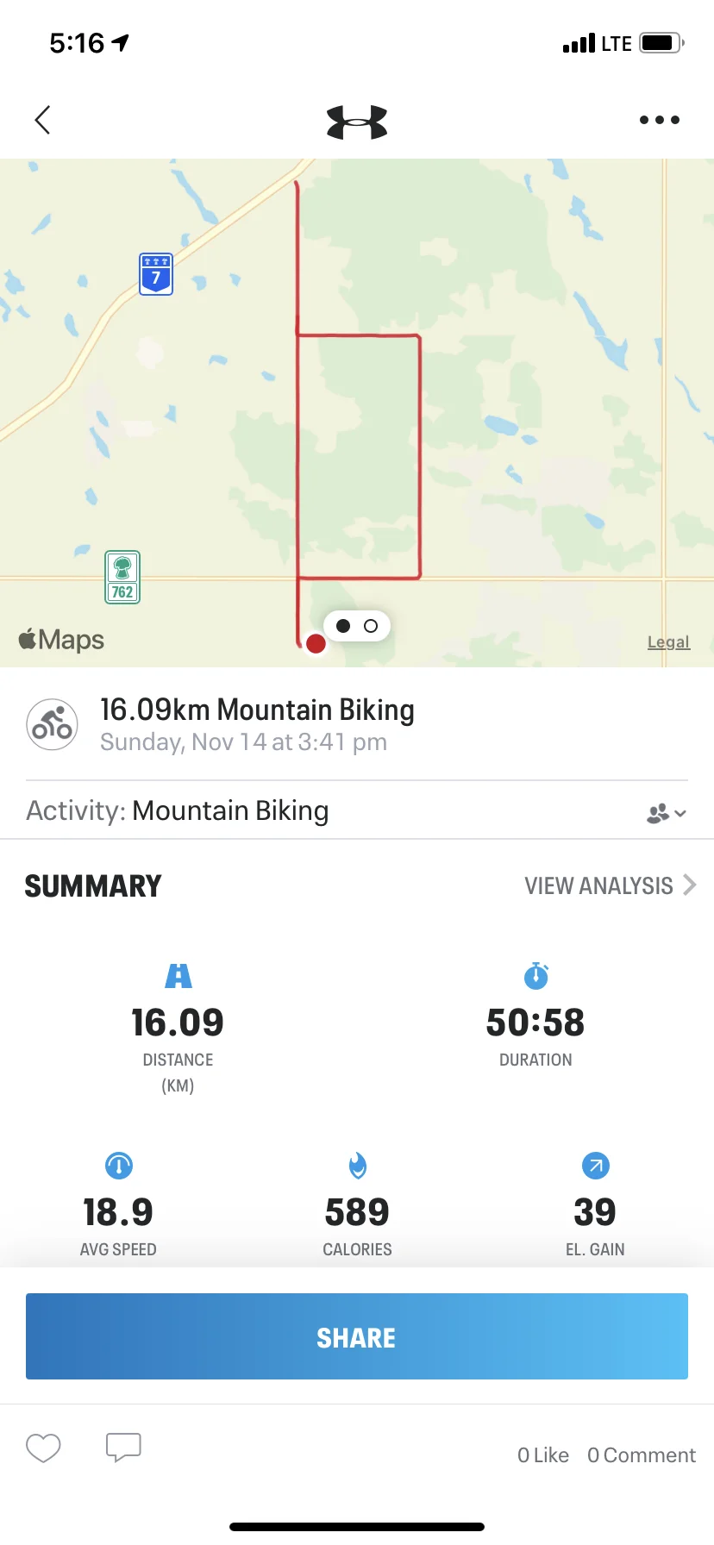This screenshot has width=714, height=1545.
Task: Tap the distance road icon
Action: tap(178, 975)
